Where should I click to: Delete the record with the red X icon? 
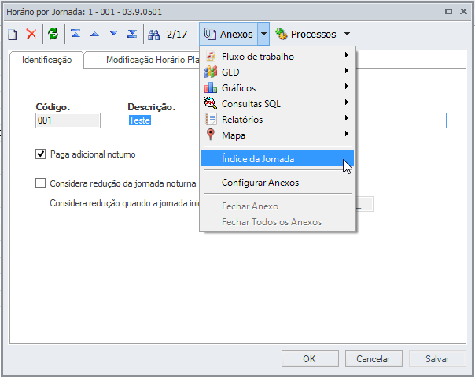[31, 34]
